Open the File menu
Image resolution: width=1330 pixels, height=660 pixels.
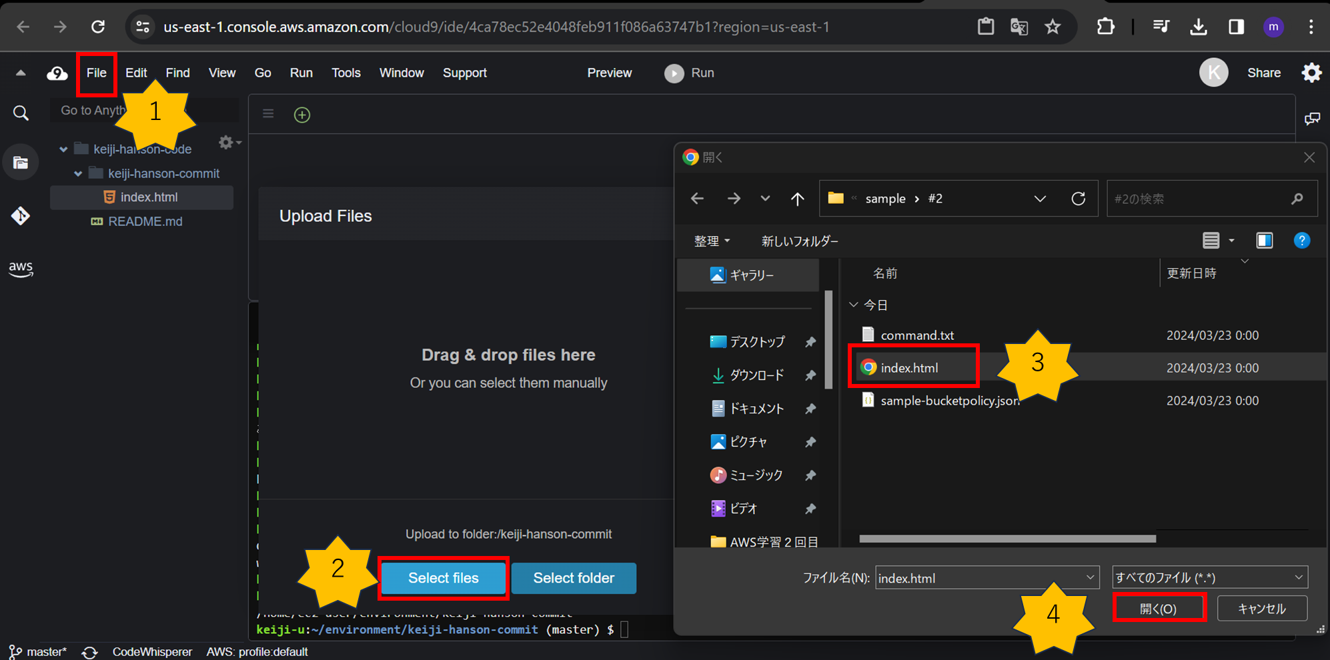pyautogui.click(x=96, y=73)
